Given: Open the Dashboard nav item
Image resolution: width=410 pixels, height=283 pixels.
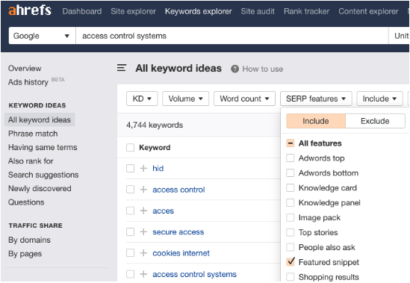Looking at the screenshot, I should pyautogui.click(x=82, y=11).
